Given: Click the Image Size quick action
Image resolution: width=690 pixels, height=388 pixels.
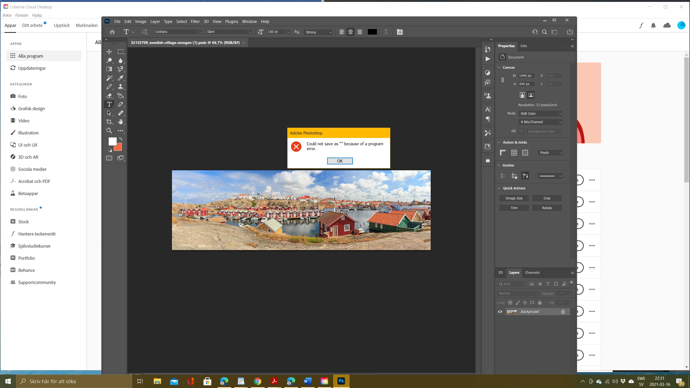Looking at the screenshot, I should click(514, 198).
